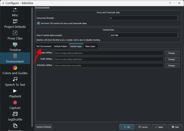Viewport: 184px width, 131px height.
Task: Increase the cached data warning limit
Action: click(x=178, y=34)
